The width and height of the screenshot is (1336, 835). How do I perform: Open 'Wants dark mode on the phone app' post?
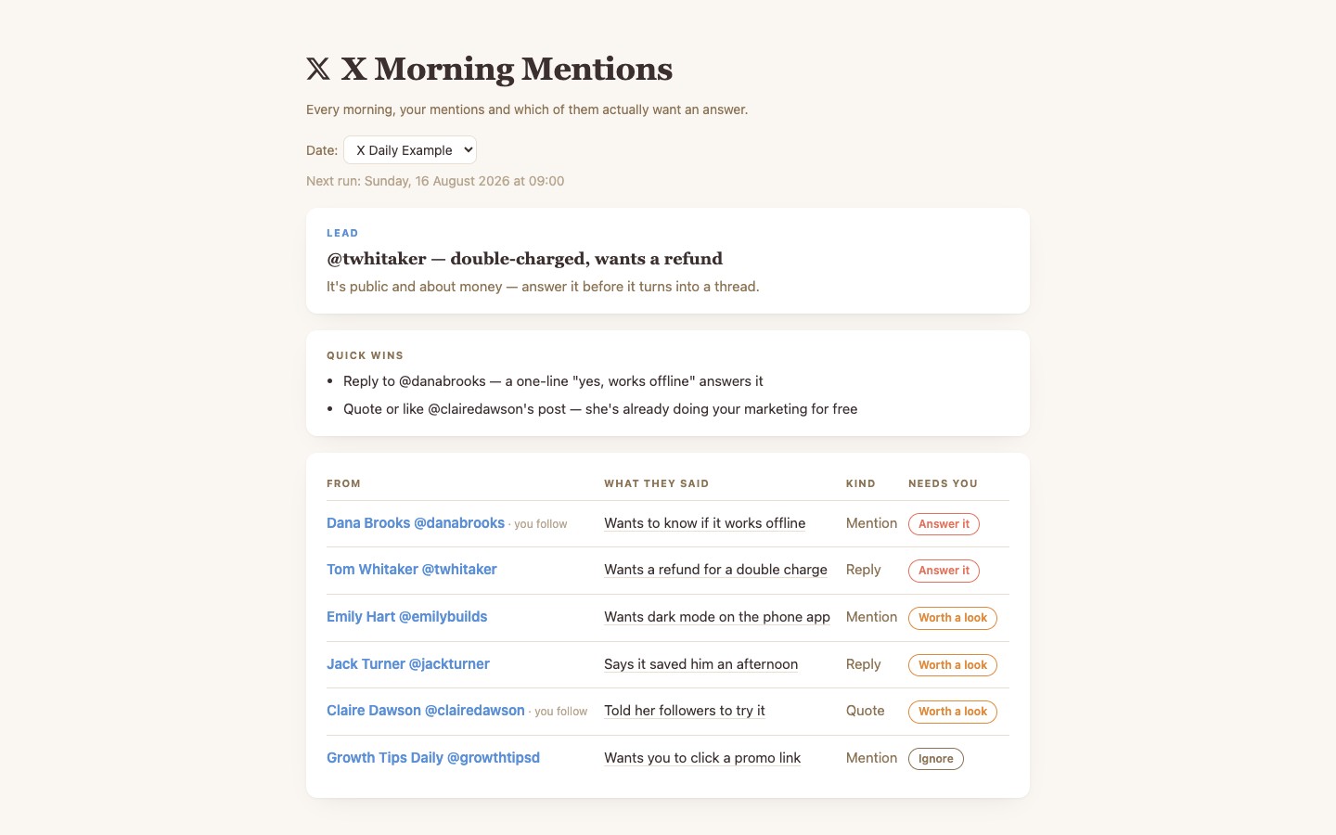coord(717,617)
